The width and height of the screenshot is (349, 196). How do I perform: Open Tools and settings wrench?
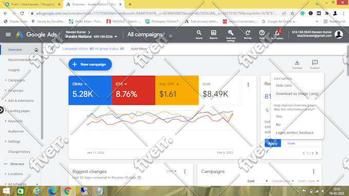230,35
